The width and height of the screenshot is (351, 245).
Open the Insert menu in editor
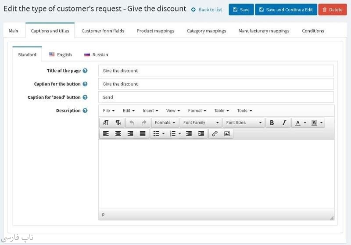150,111
